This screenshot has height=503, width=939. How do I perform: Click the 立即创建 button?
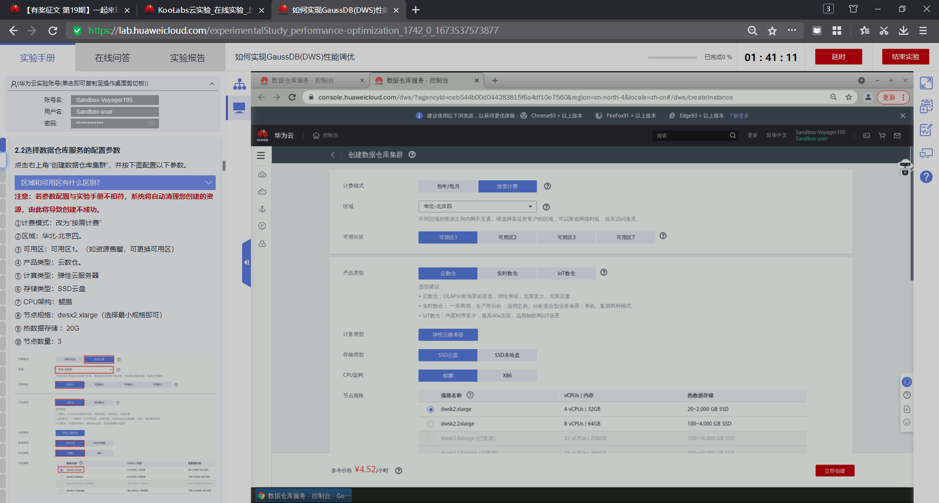pyautogui.click(x=835, y=471)
